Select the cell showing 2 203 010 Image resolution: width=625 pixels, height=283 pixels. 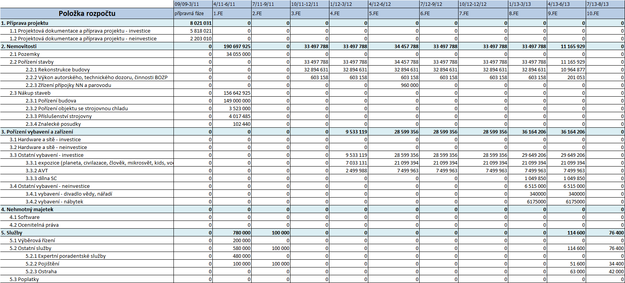(201, 38)
